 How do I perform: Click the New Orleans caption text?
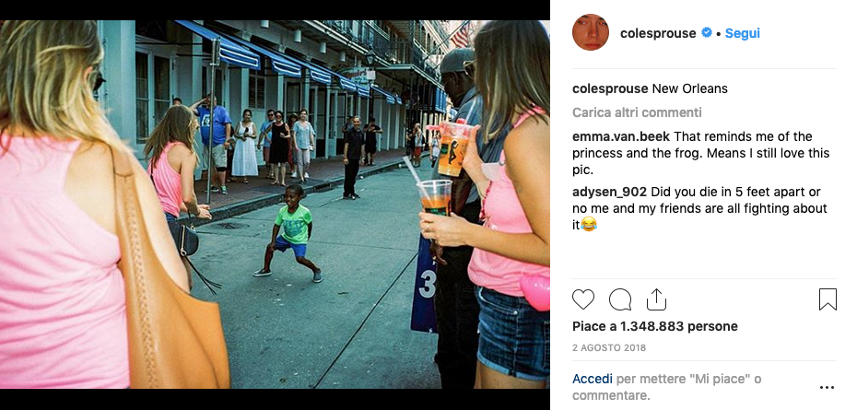689,88
